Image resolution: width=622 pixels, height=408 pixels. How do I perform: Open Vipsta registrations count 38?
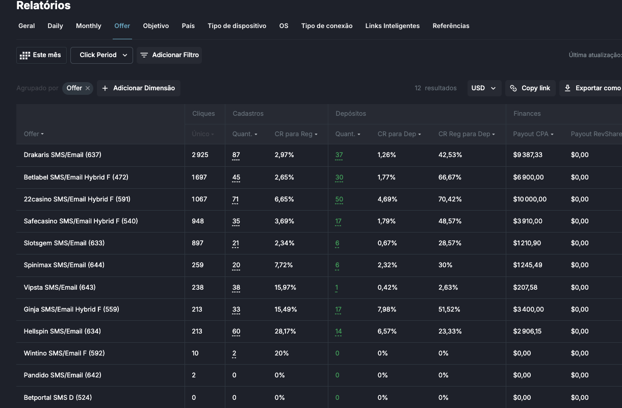236,288
